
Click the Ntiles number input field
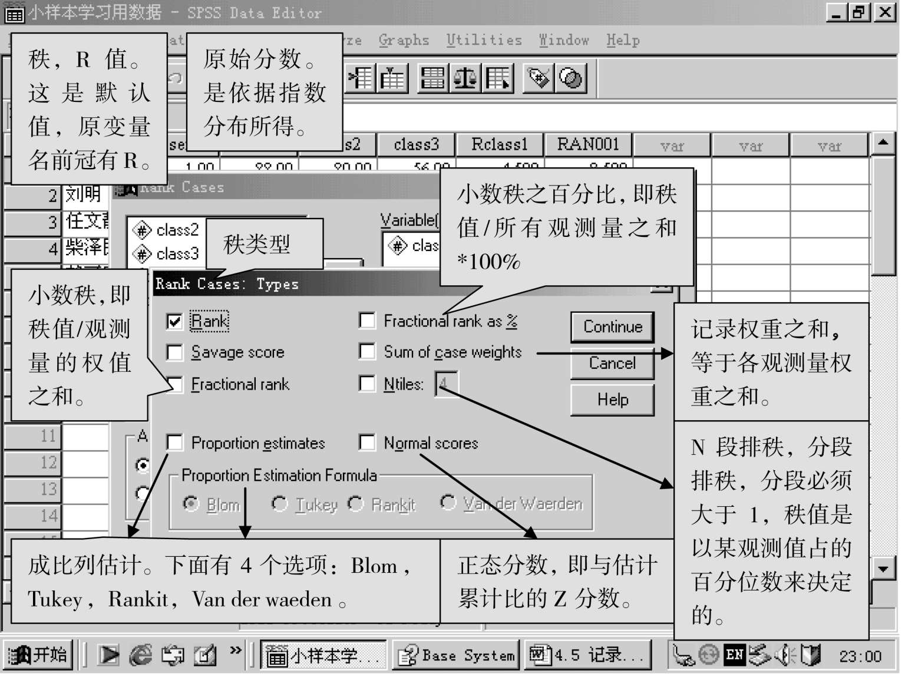(447, 384)
